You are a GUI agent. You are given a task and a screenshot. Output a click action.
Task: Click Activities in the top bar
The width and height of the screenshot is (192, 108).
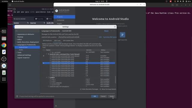click(x=5, y=1)
